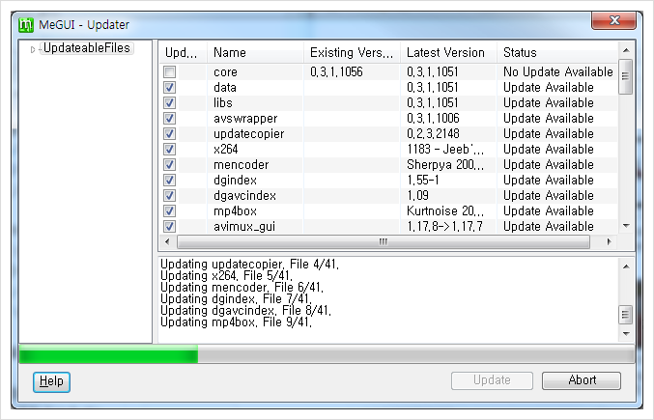
Task: Uncheck the updatecopier update checkbox
Action: click(x=169, y=134)
